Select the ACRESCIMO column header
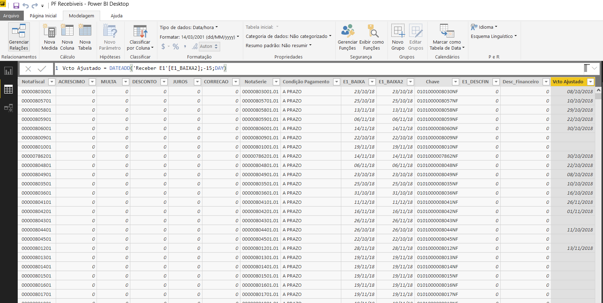 (x=72, y=82)
